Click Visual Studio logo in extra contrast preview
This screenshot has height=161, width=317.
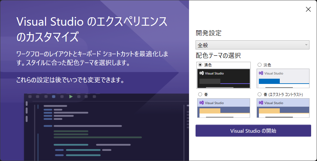click(x=261, y=103)
